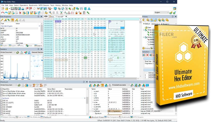This screenshot has width=211, height=122.
Task: Open the Bookmarks menu
Action: coord(33,5)
